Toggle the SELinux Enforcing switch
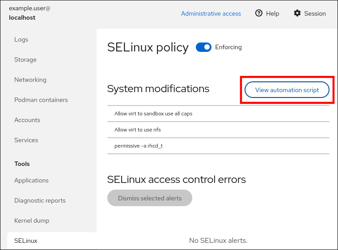338x250 pixels. (203, 47)
